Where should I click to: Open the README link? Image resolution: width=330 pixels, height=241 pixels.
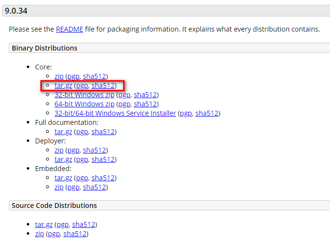pyautogui.click(x=70, y=29)
